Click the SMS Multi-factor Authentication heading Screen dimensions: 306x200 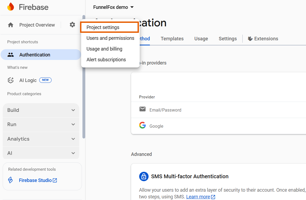tap(190, 176)
